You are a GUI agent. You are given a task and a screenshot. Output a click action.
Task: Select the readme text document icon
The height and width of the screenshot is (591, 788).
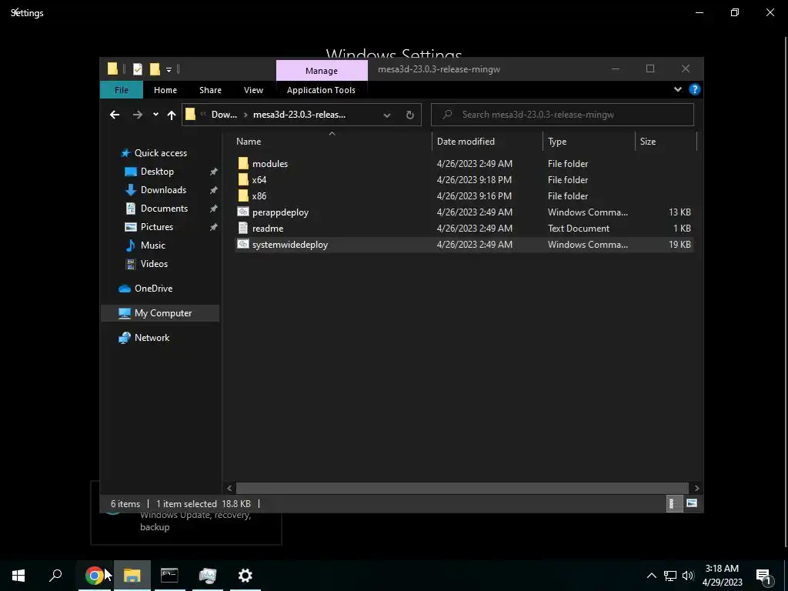[243, 228]
